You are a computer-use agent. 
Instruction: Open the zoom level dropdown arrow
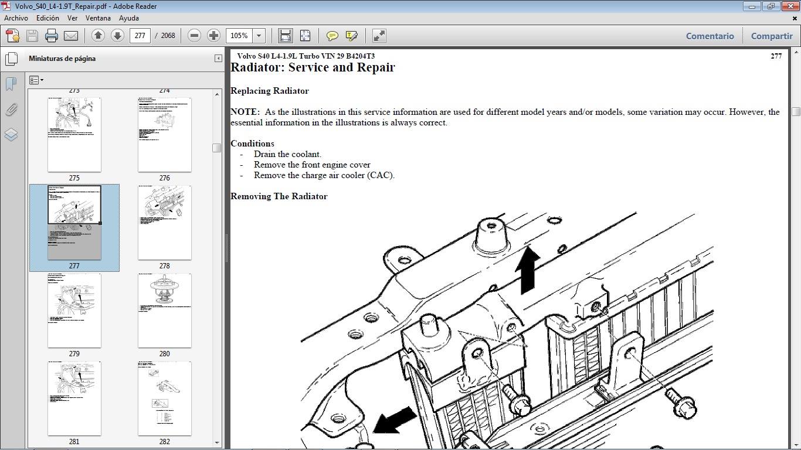coord(259,36)
